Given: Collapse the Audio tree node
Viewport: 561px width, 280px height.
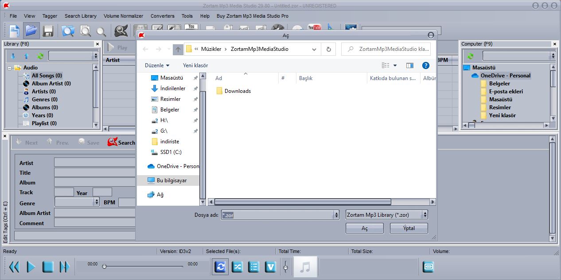Looking at the screenshot, I should pos(10,68).
